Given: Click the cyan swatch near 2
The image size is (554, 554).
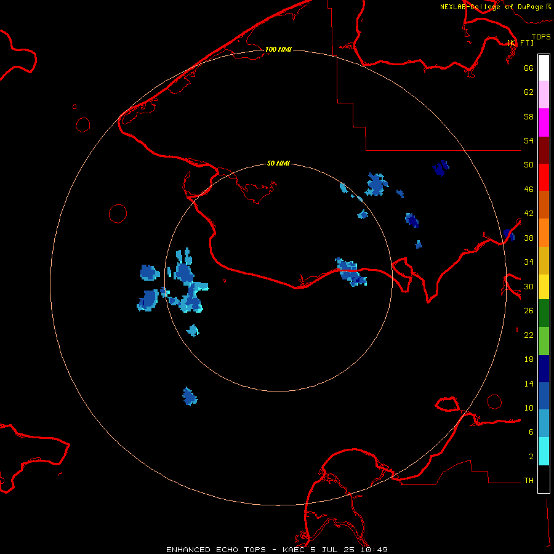Looking at the screenshot, I should 544,451.
